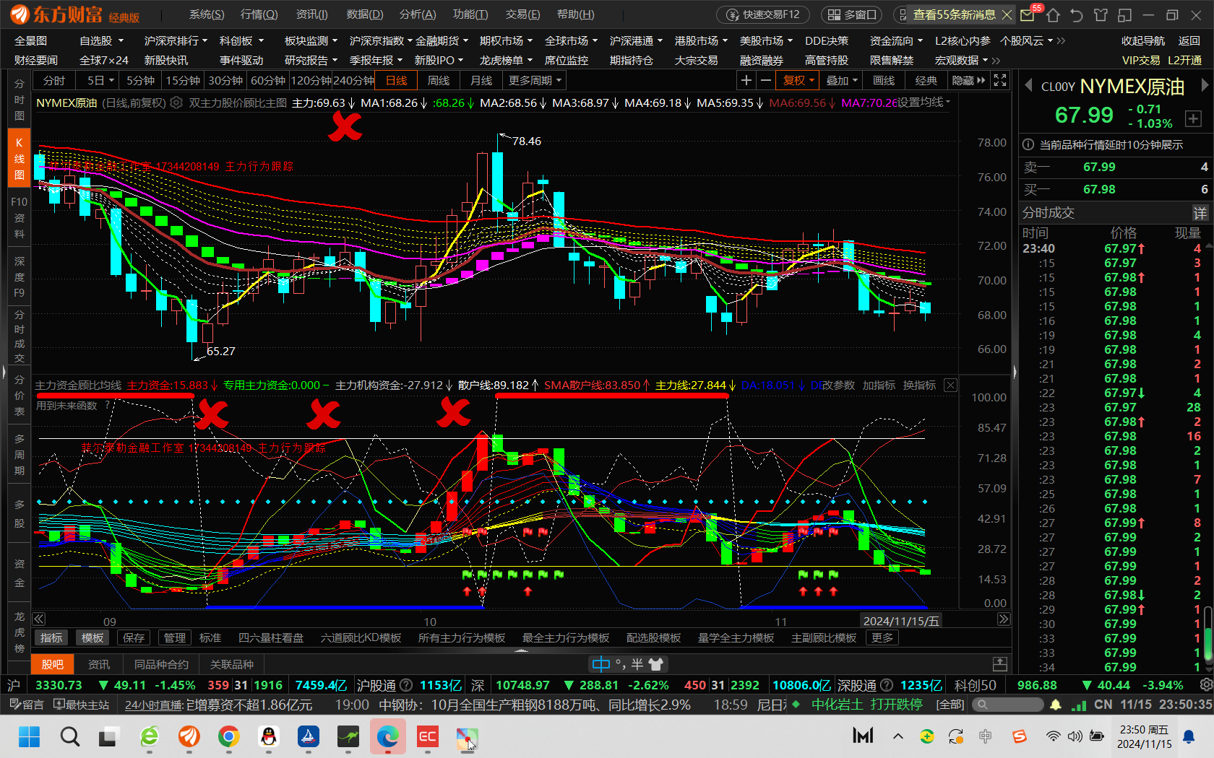
Task: Switch to 同品种合约 tab
Action: coord(161,664)
